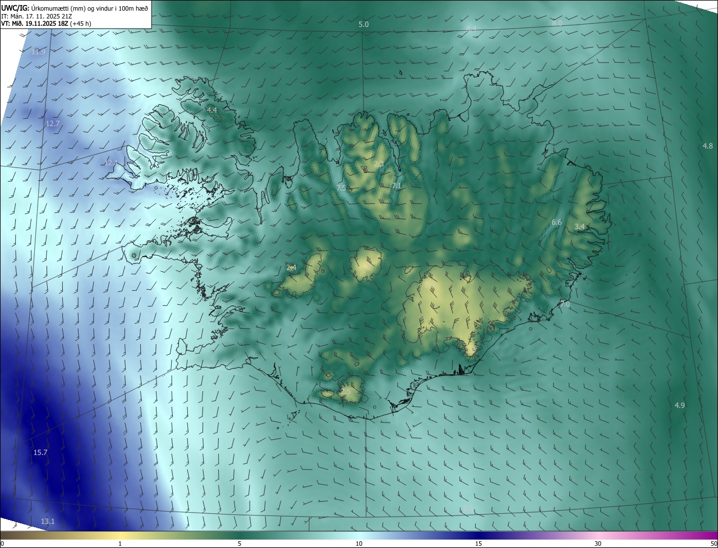Select the 2.5 value label
Screen dimensions: 718x548
[346, 392]
